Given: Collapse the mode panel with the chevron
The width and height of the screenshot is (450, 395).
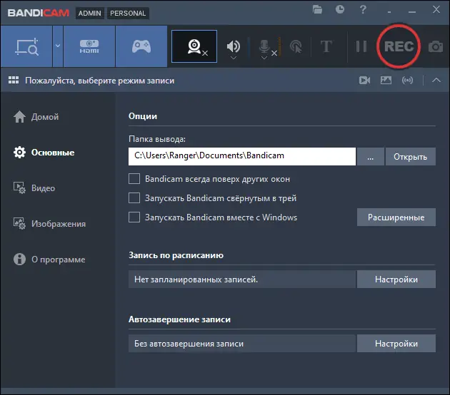Looking at the screenshot, I should [x=436, y=80].
